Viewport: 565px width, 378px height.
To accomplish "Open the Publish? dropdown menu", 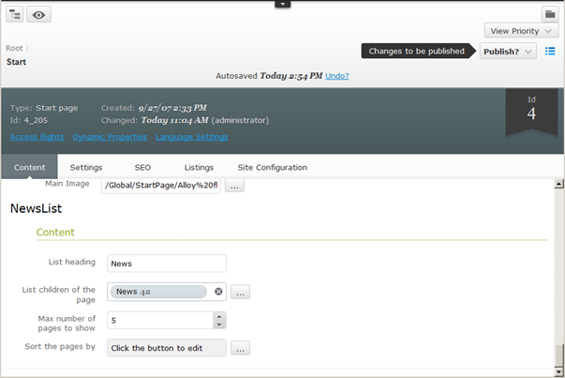I will (x=509, y=52).
